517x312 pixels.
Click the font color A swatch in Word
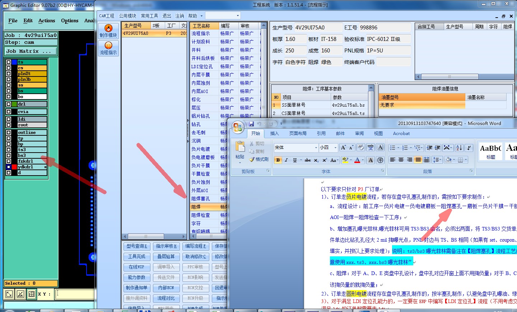[x=357, y=160]
